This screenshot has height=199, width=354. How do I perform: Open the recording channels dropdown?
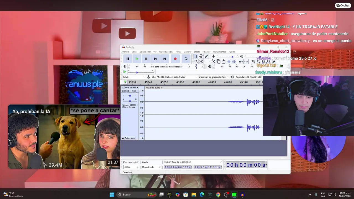tap(214, 77)
